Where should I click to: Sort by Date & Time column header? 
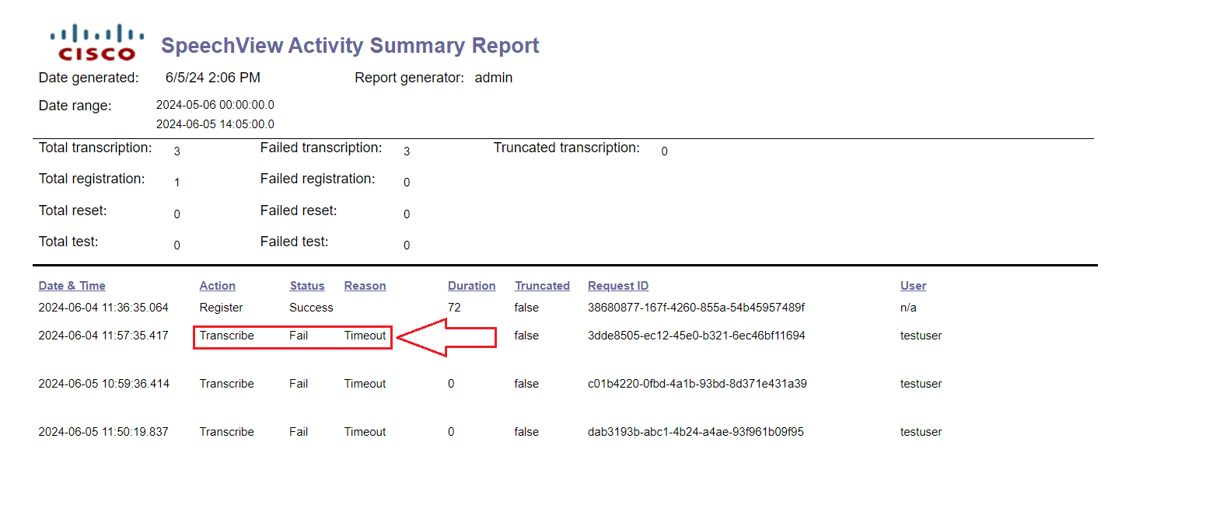pos(72,286)
